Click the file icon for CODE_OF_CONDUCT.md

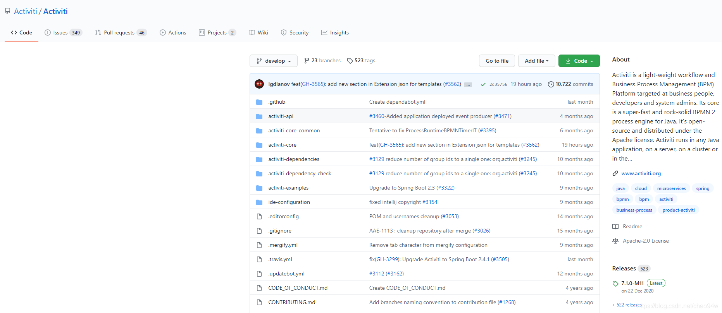pos(259,288)
